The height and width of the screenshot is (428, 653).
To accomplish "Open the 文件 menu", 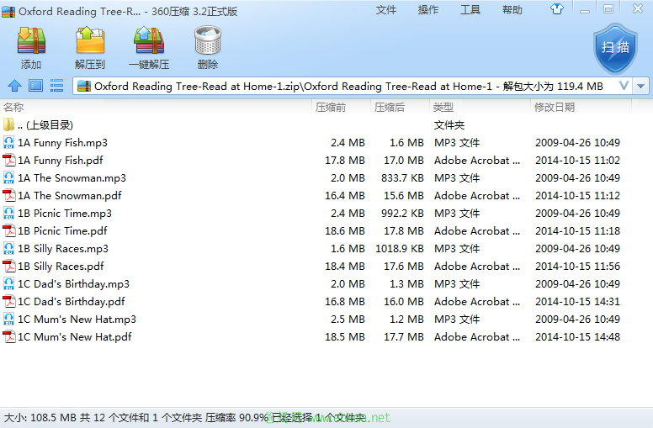I will click(x=385, y=9).
